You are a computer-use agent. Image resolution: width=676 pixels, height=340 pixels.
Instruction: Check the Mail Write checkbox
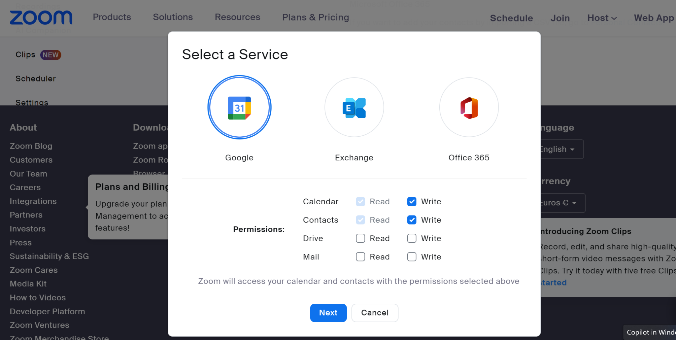[412, 257]
